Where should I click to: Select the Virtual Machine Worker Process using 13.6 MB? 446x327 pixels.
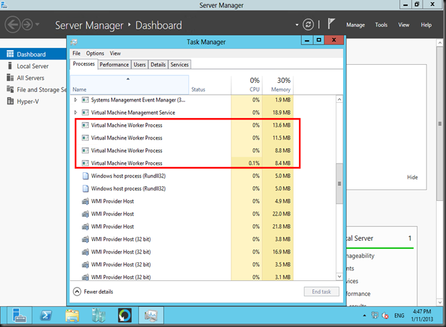click(182, 125)
